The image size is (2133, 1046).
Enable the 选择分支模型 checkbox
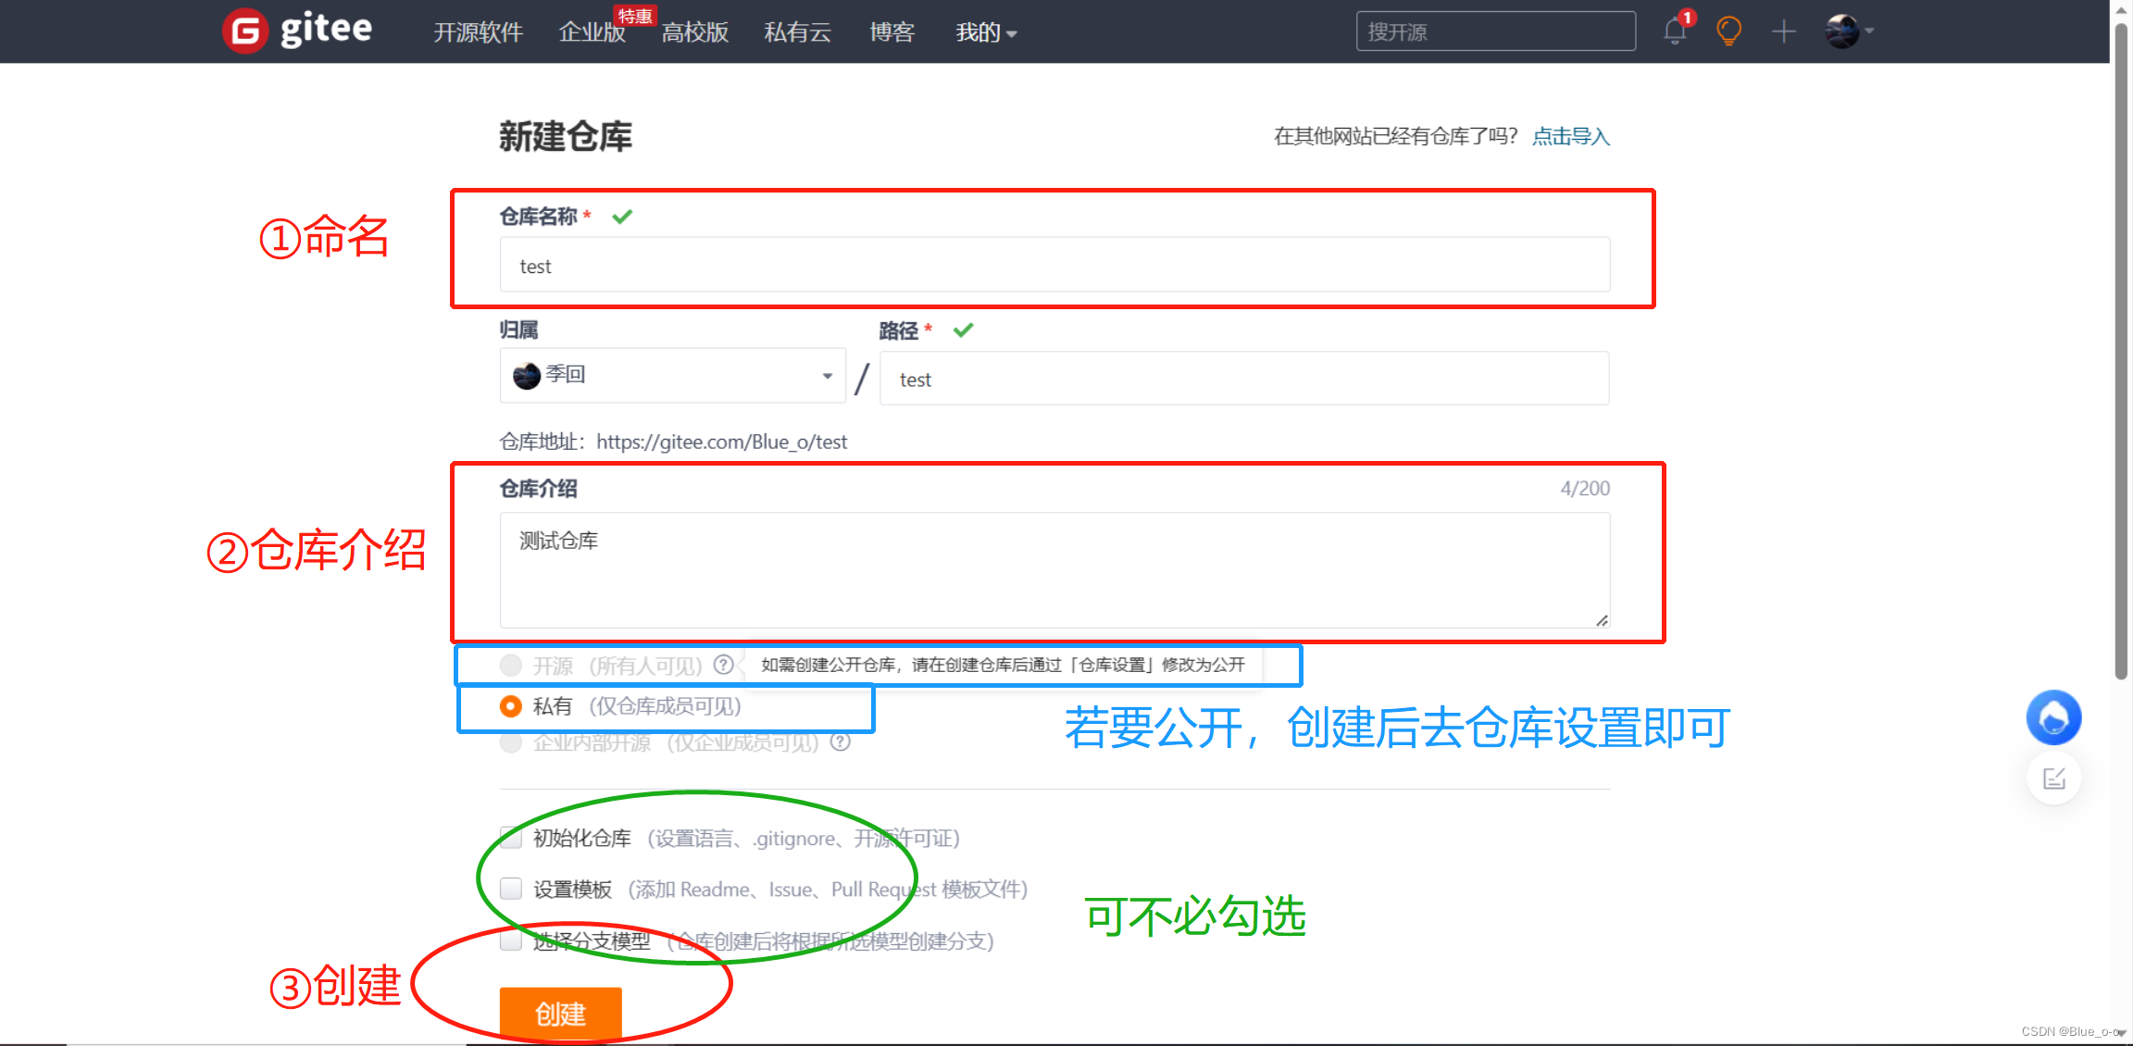coord(510,940)
